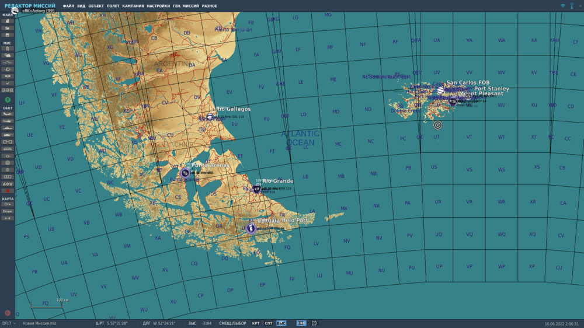Screen dimensions: 584x328
Task: Toggle the ВЫС altitude map mode
Action: tap(281, 323)
